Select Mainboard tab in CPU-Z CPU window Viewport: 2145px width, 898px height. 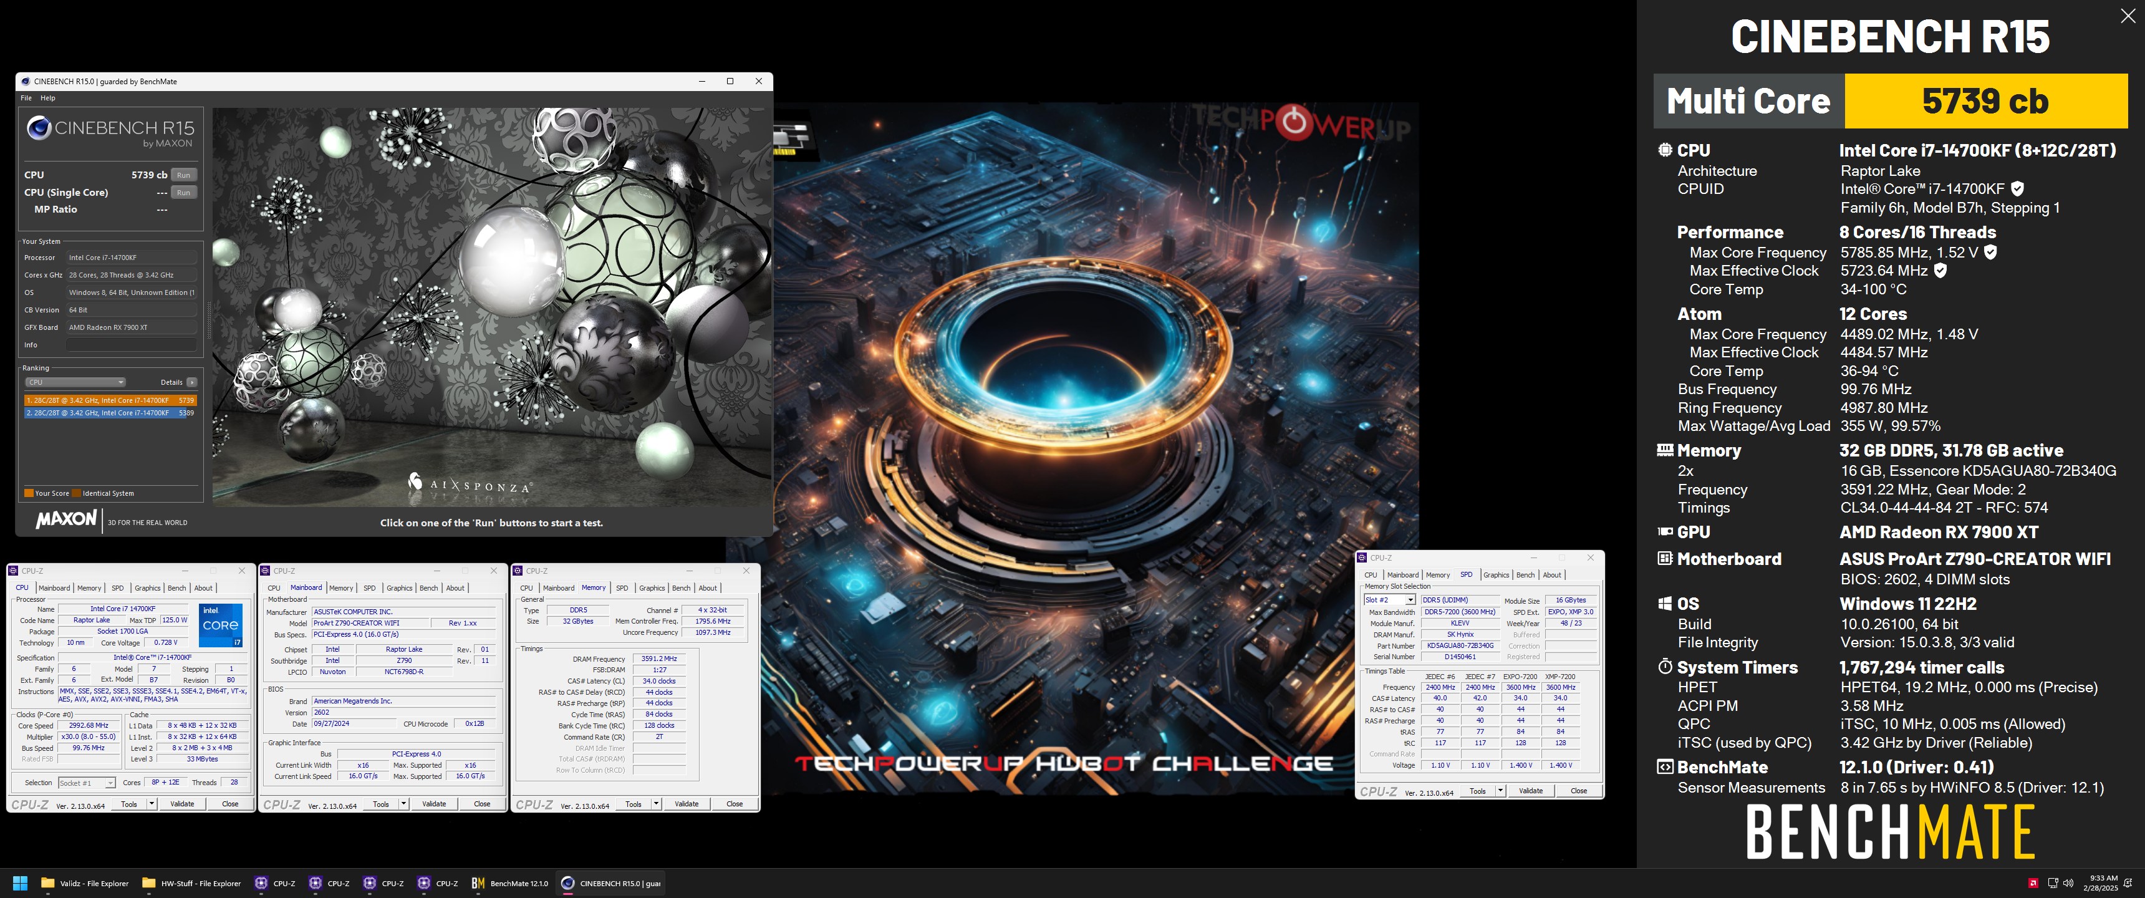[54, 588]
